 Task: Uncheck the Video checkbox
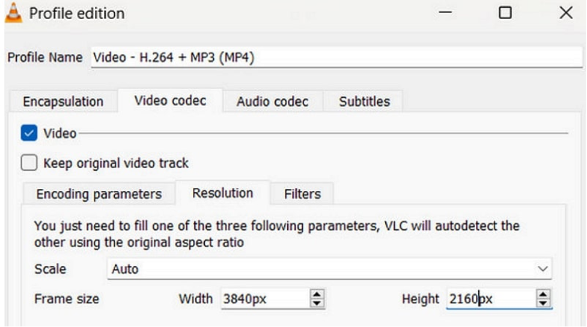pos(29,133)
